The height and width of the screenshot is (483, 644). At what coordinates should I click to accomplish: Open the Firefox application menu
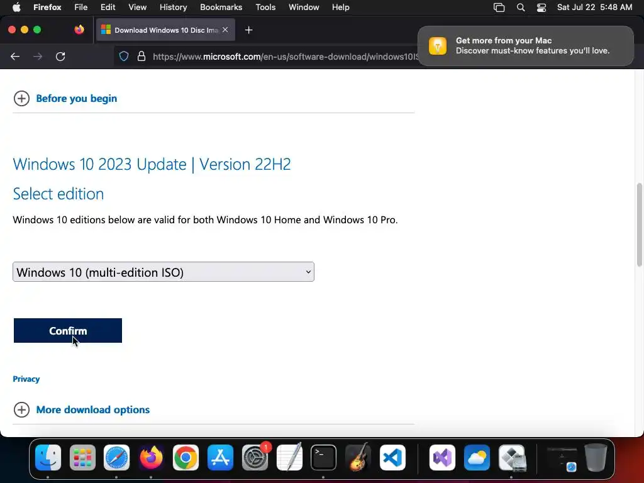pos(47,8)
